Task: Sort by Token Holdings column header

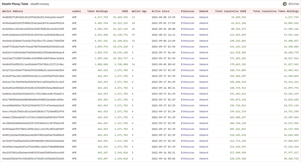Action: click(98, 11)
